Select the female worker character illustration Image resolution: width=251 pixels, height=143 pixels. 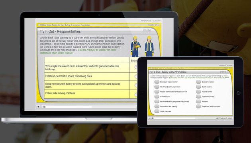[x=149, y=46]
